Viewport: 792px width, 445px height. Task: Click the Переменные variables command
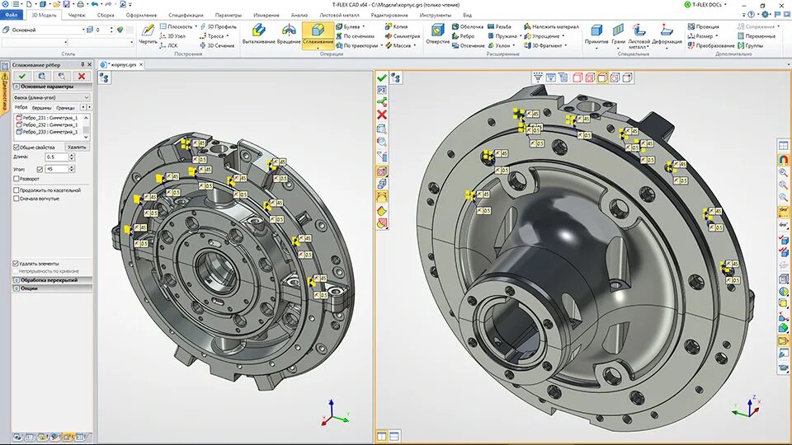(757, 35)
